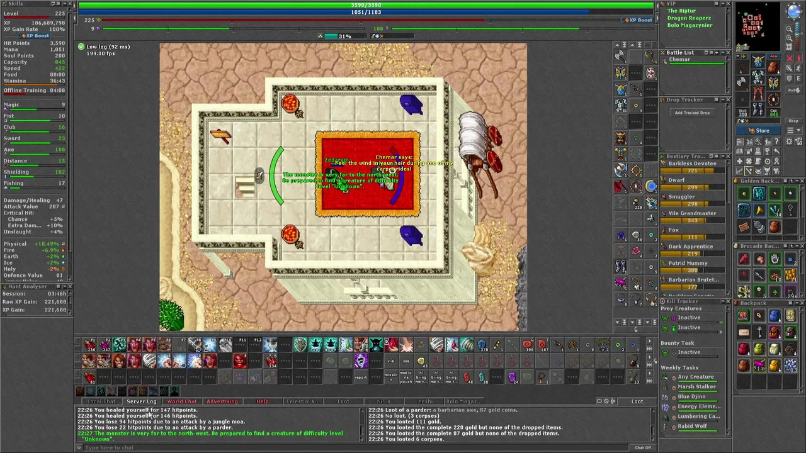Click the yes action bar button
Viewport: 806px width, 453px height.
pyautogui.click(x=406, y=361)
